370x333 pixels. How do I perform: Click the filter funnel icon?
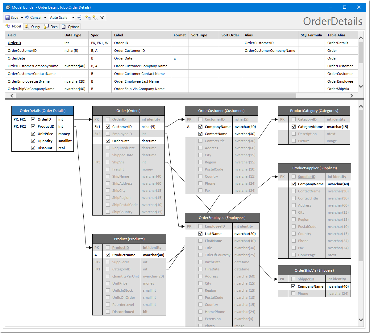click(x=102, y=18)
